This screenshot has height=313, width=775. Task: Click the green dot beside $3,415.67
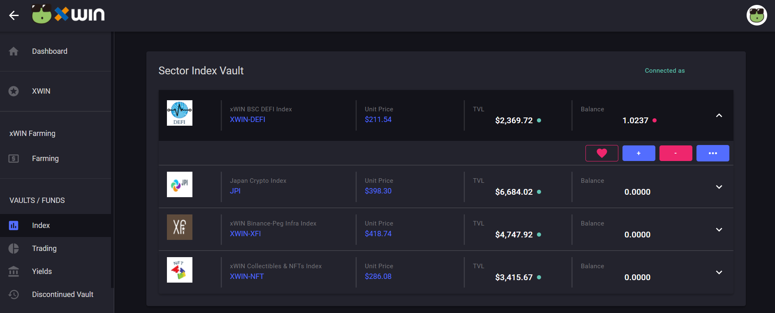[x=539, y=277]
